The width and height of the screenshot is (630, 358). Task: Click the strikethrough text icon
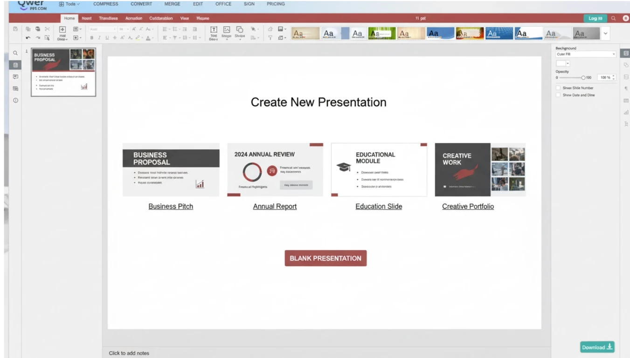click(115, 38)
